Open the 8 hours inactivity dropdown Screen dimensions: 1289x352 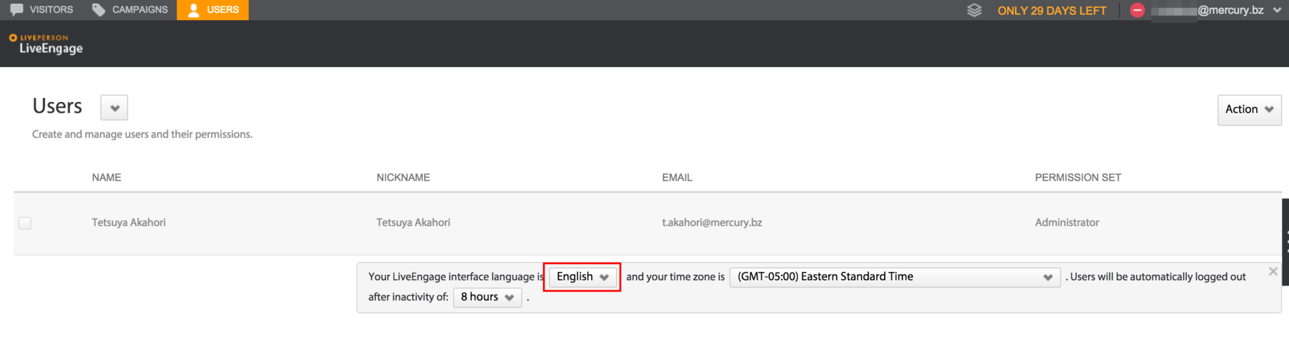pos(487,297)
